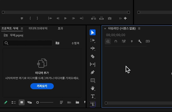Open the 타임라인 panel hamburger menu
Viewport: 172px width, 112px height.
(x=139, y=29)
